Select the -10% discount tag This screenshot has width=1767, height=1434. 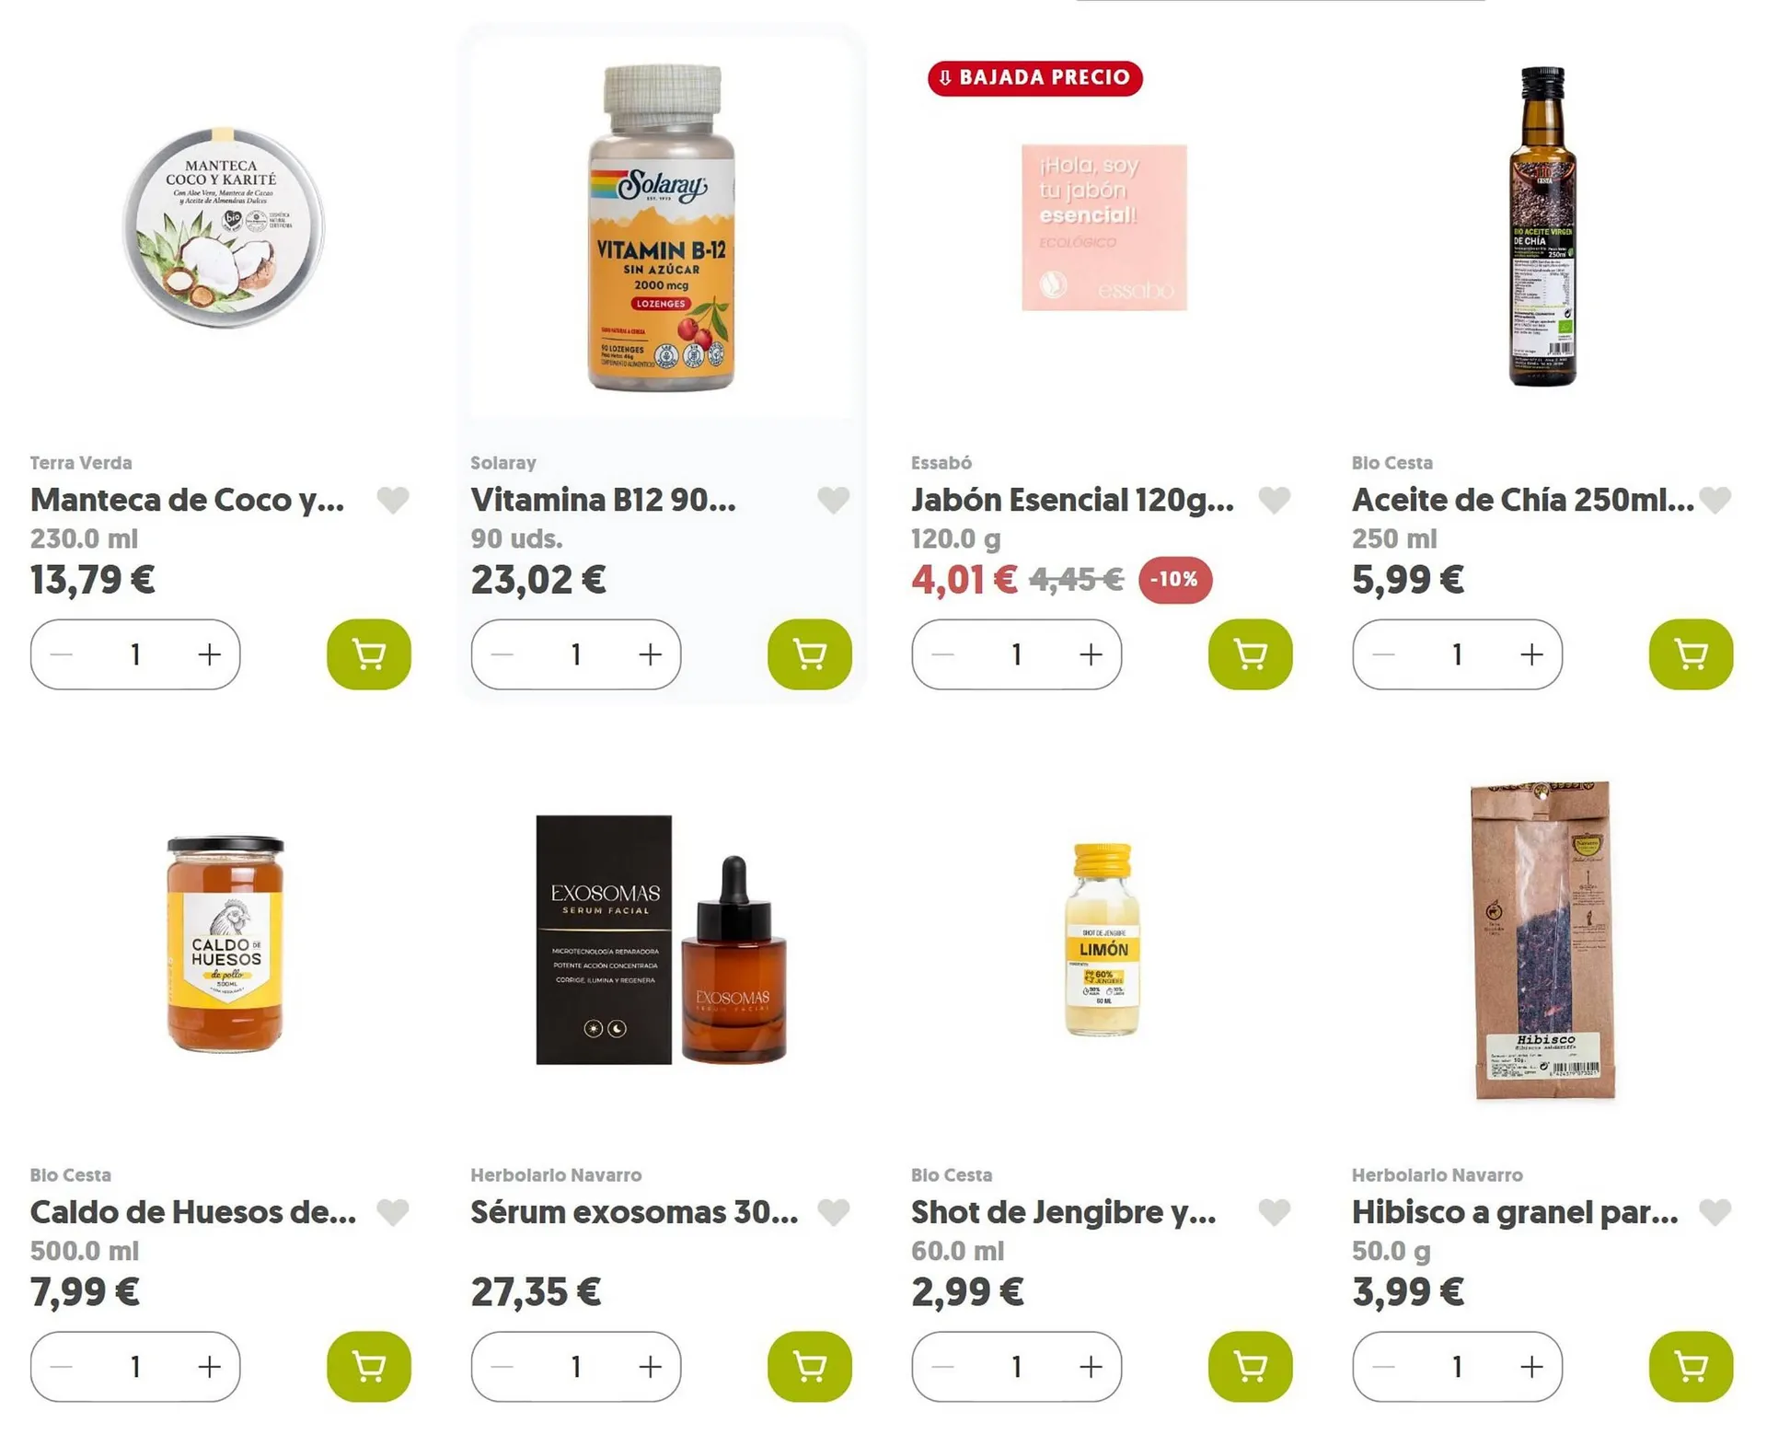1175,580
